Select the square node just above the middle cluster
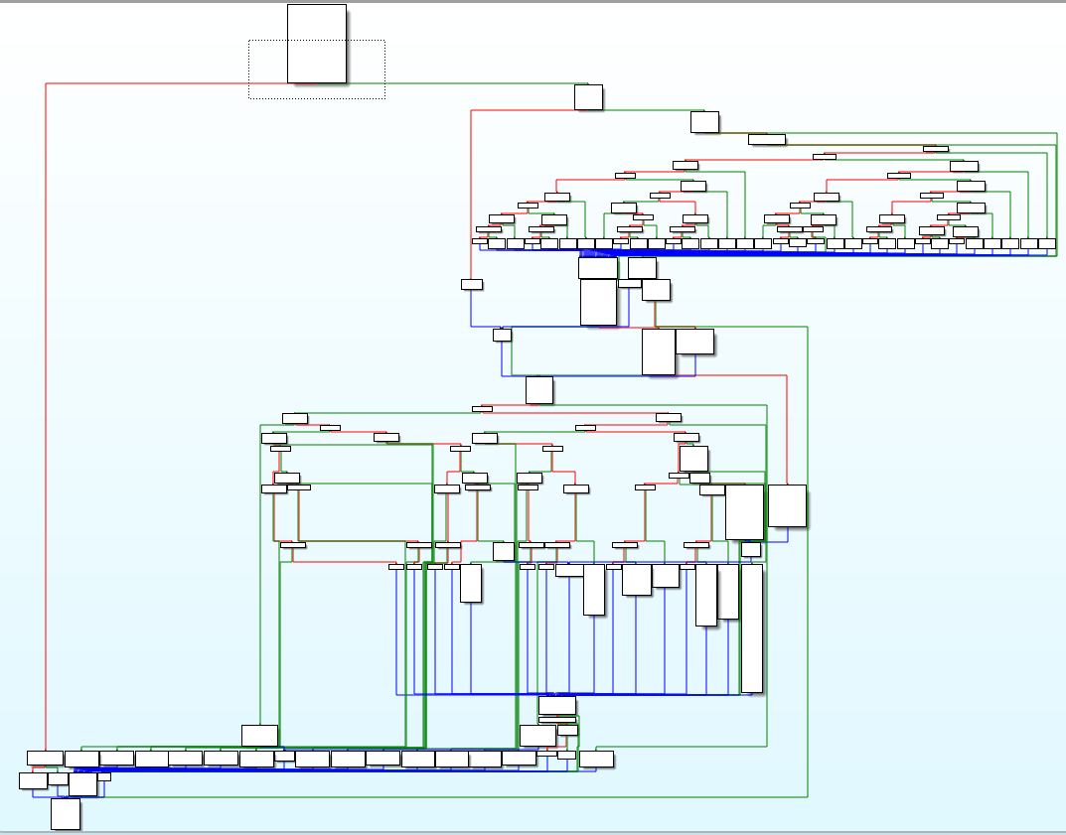The image size is (1066, 835). pyautogui.click(x=539, y=389)
